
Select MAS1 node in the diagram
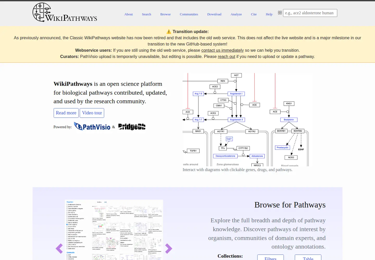198,131
